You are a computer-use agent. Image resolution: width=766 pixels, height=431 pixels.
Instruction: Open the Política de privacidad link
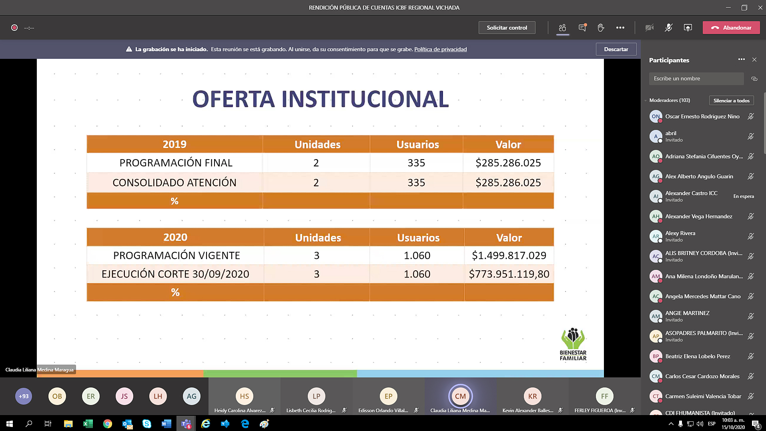click(440, 49)
